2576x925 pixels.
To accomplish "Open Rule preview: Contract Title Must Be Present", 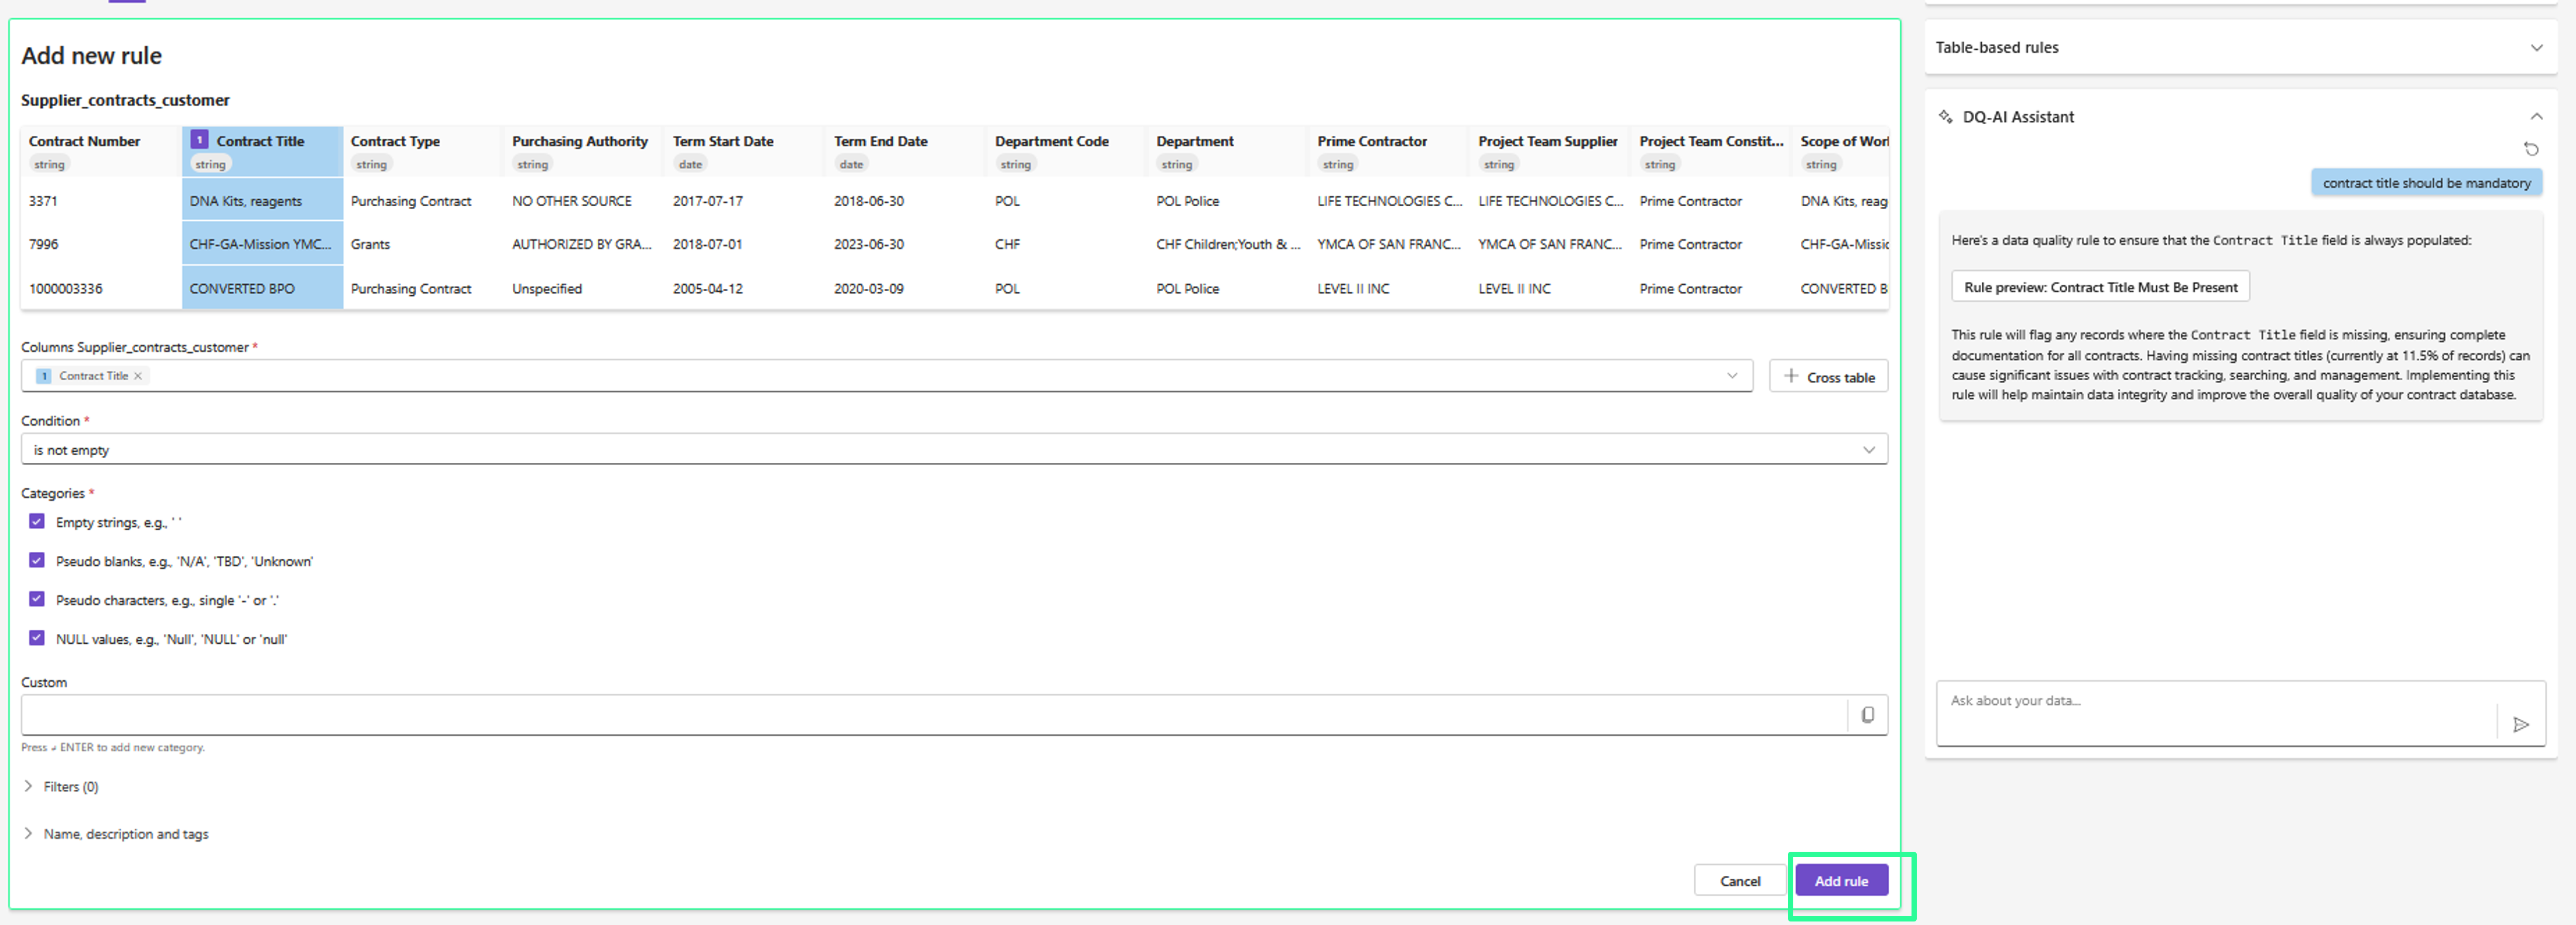I will [x=2099, y=287].
